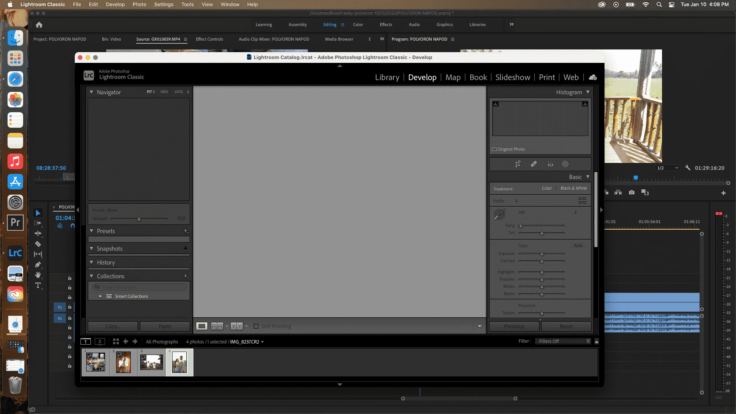Viewport: 736px width, 414px height.
Task: Click Auto tone button
Action: pos(578,246)
